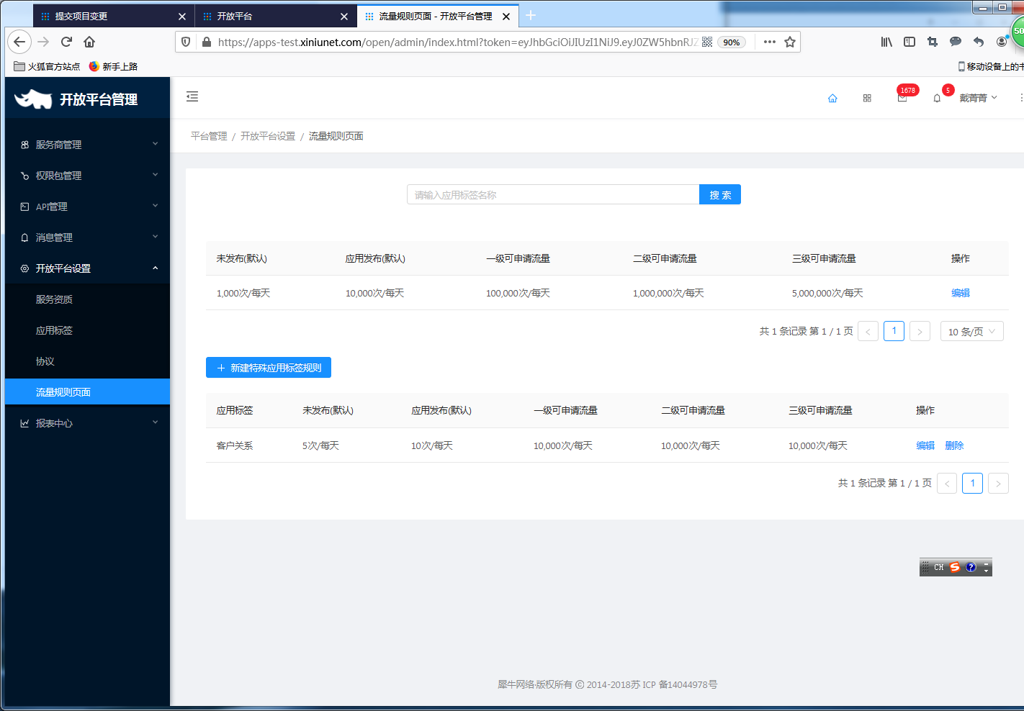The width and height of the screenshot is (1024, 711).
Task: Expand the 服务商管理 menu chevron
Action: 155,144
